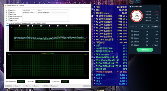Click the calendar icon next to 日期

[x=94, y=7]
